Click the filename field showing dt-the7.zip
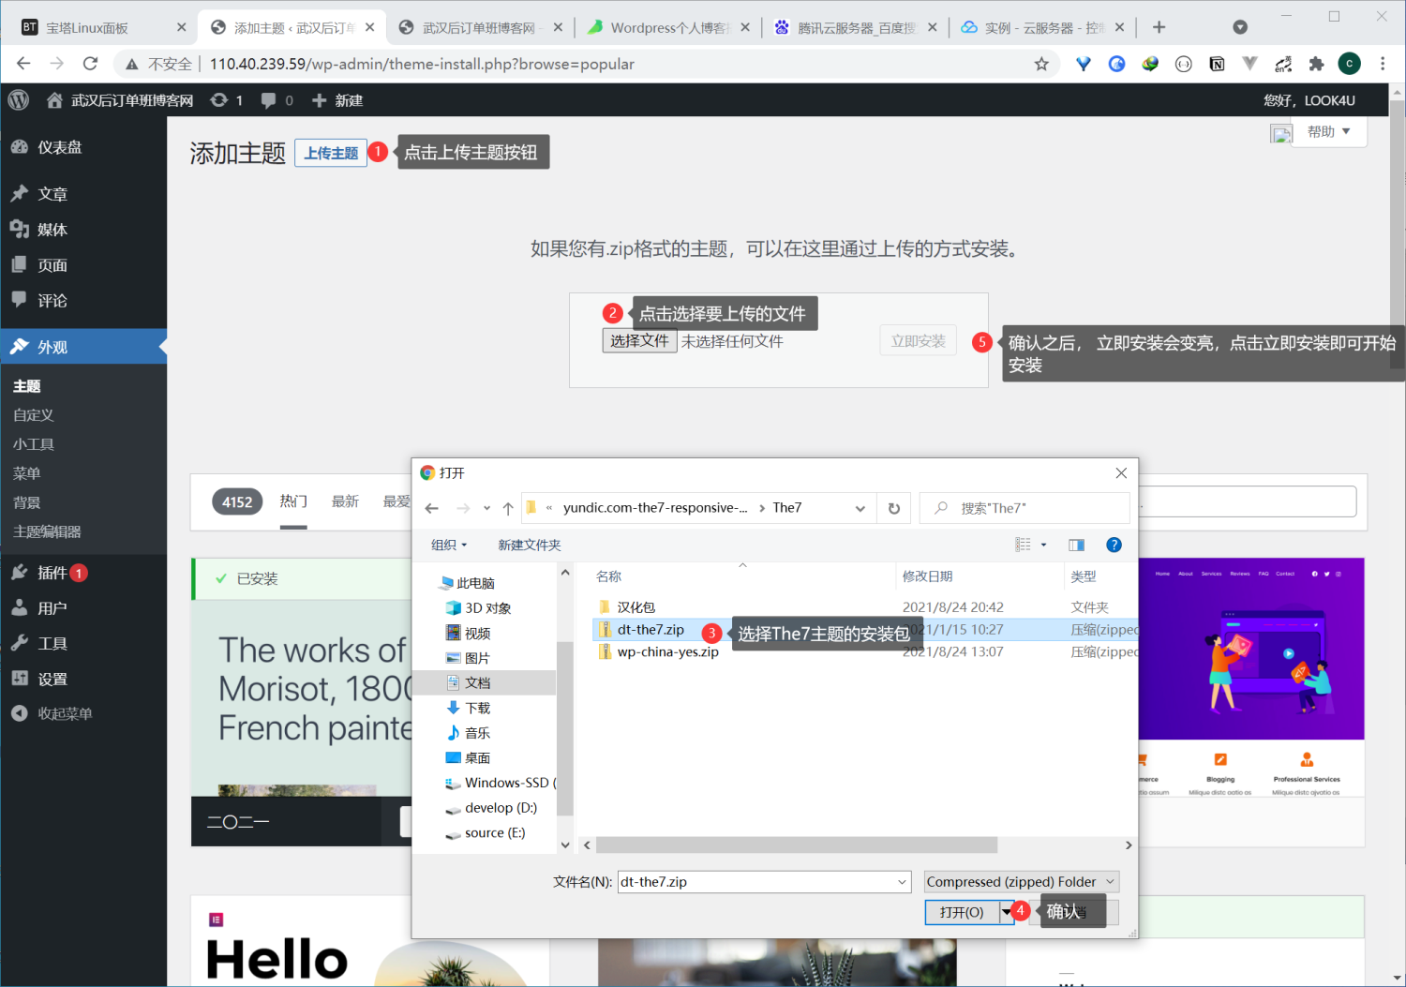The height and width of the screenshot is (987, 1406). coord(763,881)
